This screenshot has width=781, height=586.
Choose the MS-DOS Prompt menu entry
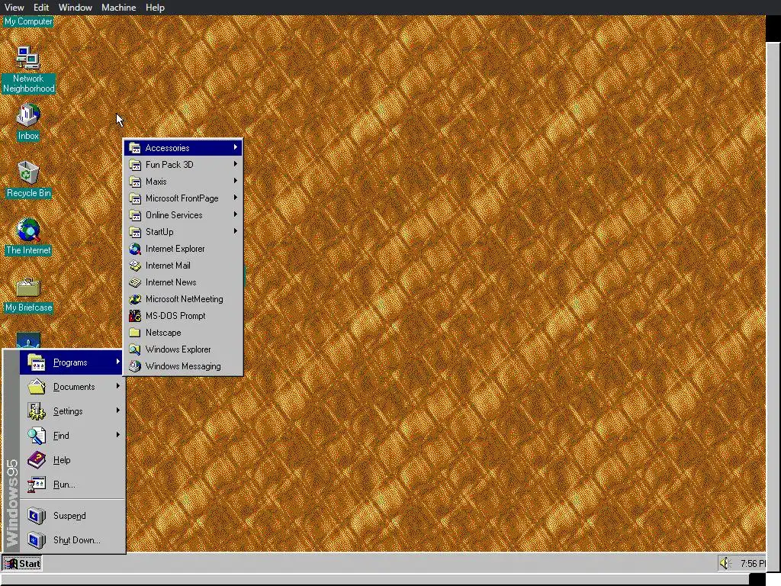tap(183, 316)
